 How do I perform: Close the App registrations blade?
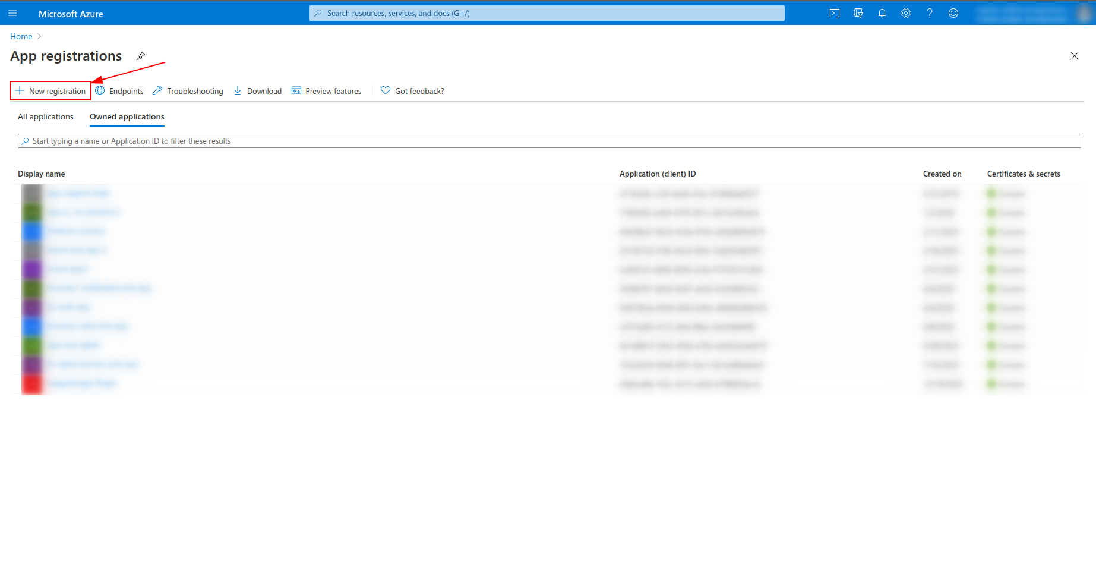tap(1075, 56)
